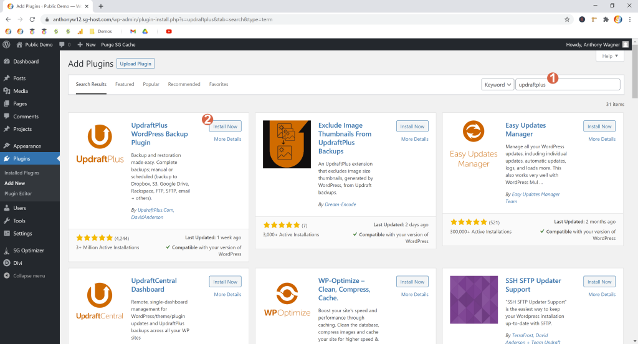Switch to the Featured tab
The width and height of the screenshot is (638, 344).
[125, 84]
